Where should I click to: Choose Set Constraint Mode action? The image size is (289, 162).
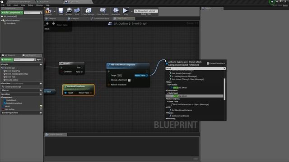click(x=180, y=116)
